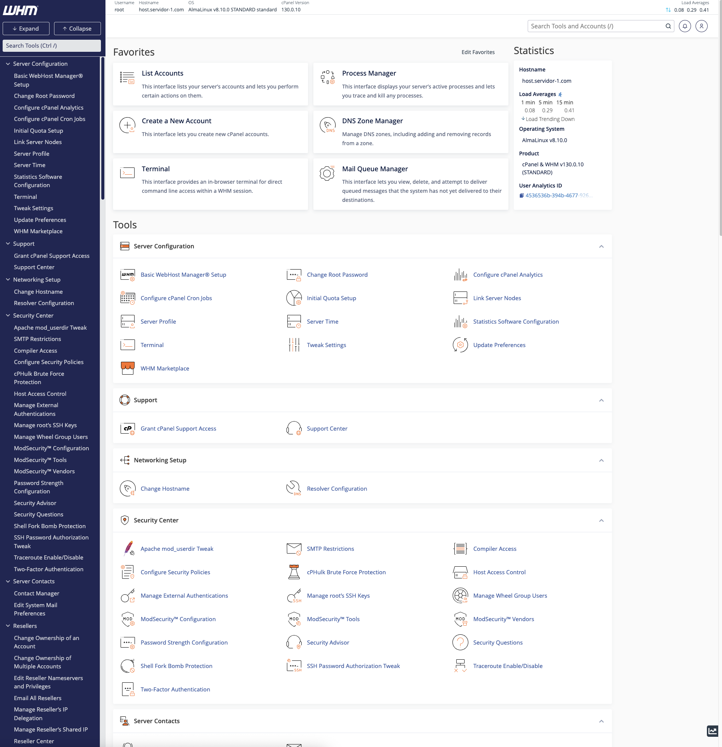
Task: Open Change Root Password in sidebar
Action: coord(44,96)
